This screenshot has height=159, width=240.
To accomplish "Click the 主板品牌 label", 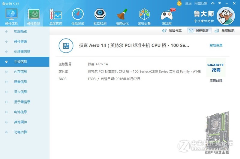I will 216,81.
